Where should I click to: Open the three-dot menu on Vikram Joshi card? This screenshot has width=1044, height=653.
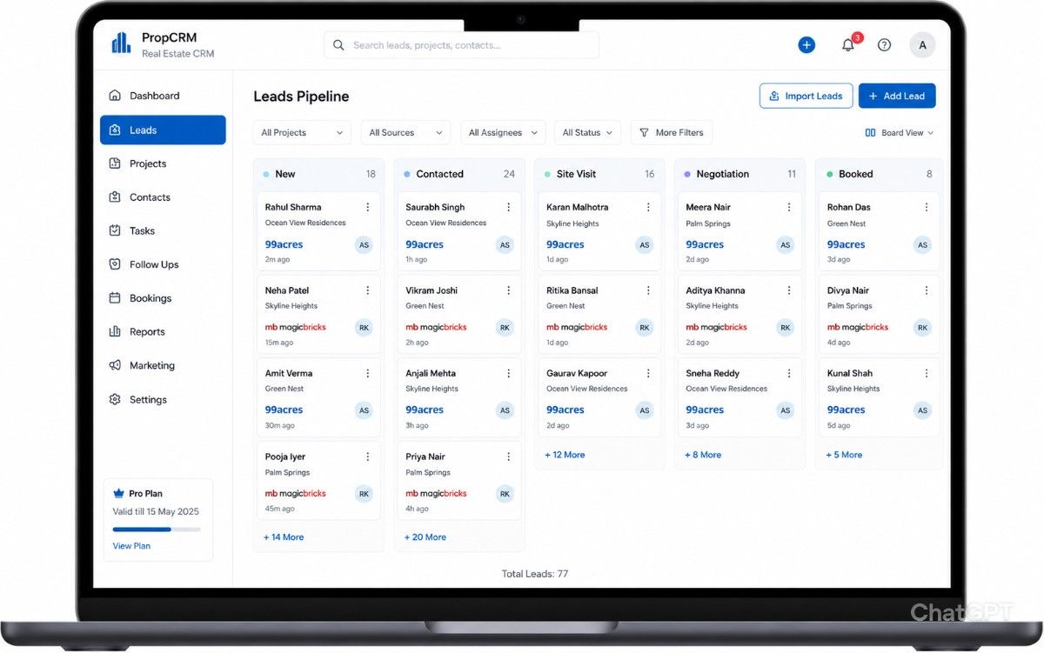point(508,290)
